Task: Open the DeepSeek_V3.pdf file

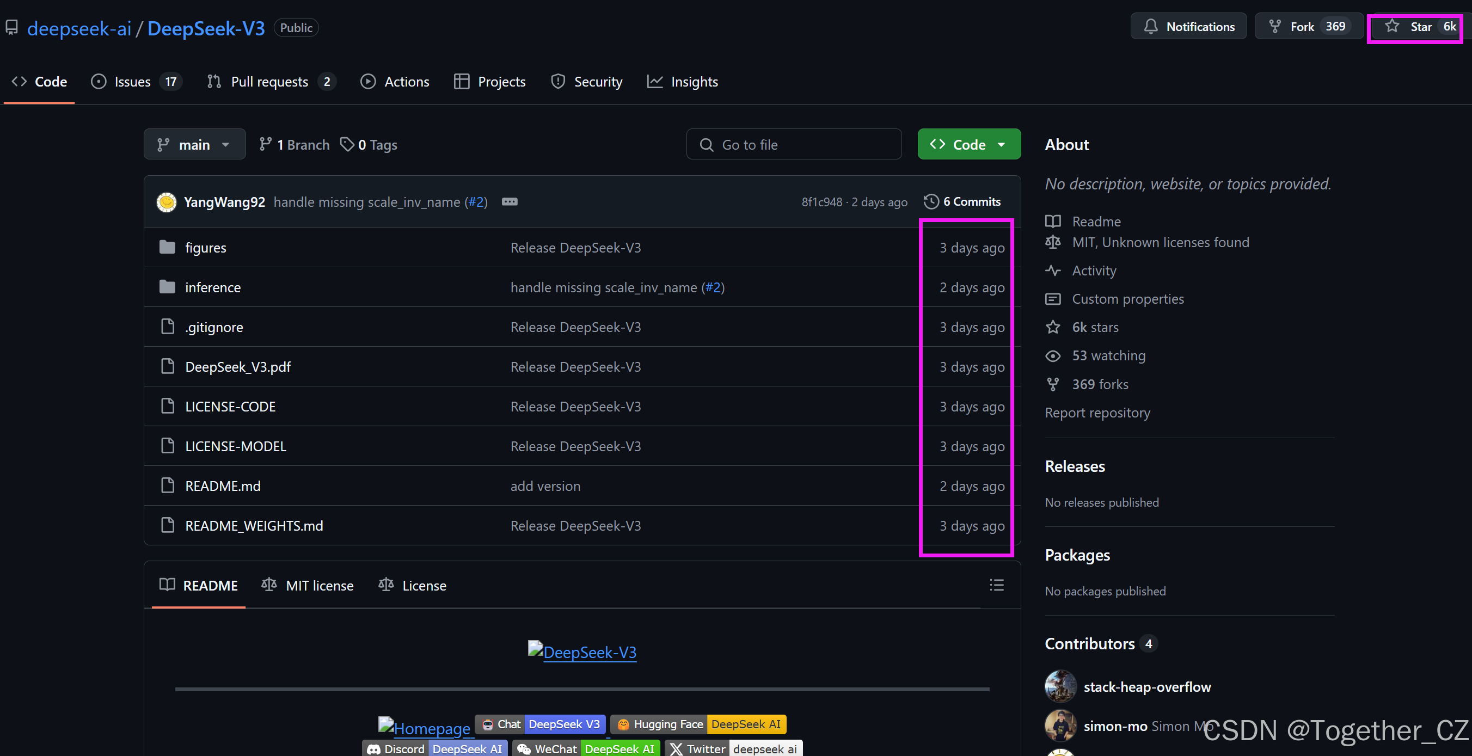Action: click(238, 367)
